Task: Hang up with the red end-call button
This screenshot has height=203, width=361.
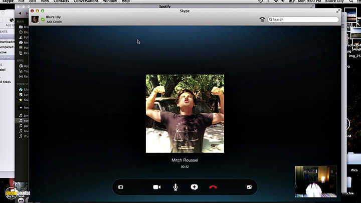Action: pyautogui.click(x=213, y=187)
